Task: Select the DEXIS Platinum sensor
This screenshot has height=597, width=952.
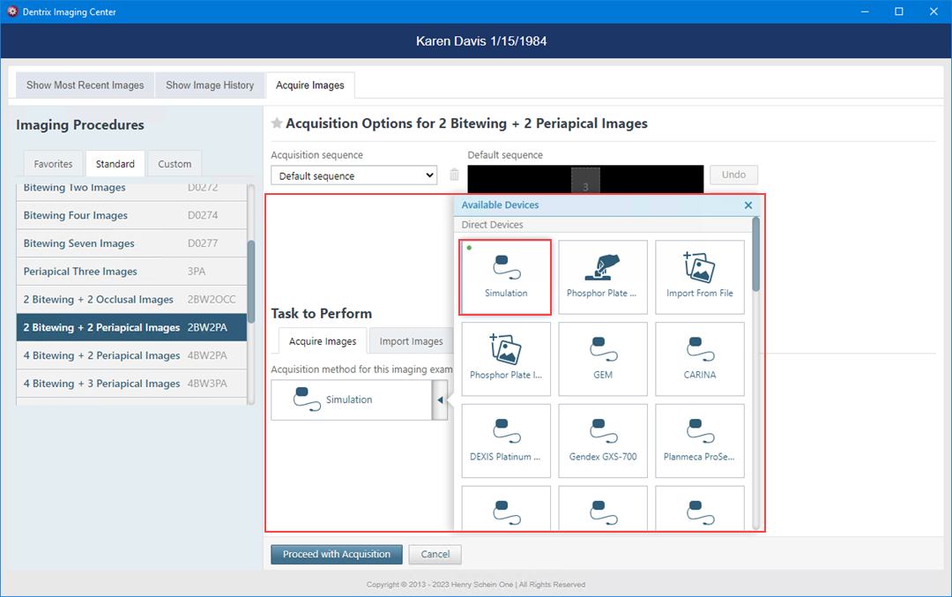Action: pyautogui.click(x=506, y=441)
